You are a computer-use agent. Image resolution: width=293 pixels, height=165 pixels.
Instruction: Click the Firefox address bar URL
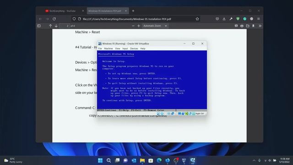127,19
